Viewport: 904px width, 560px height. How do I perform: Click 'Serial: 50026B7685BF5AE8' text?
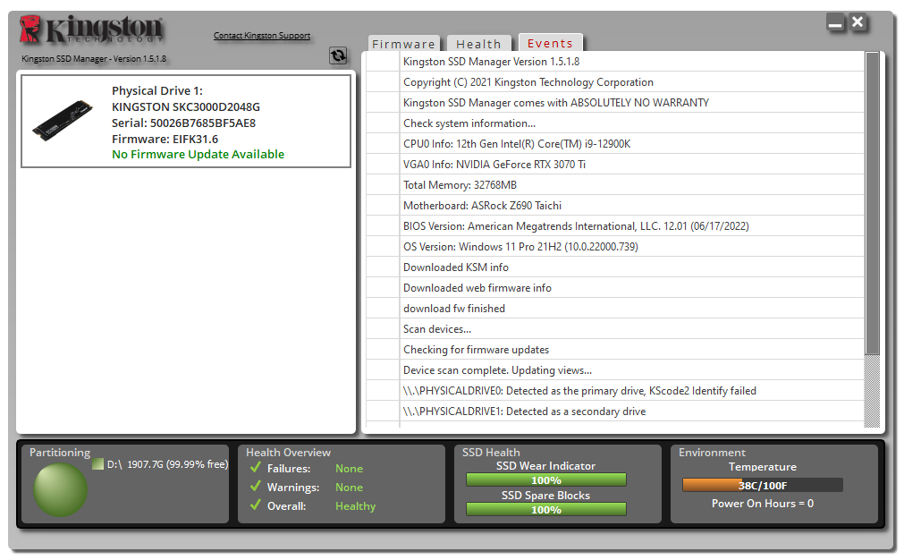(183, 123)
